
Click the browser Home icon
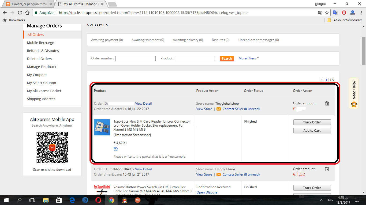pos(27,13)
